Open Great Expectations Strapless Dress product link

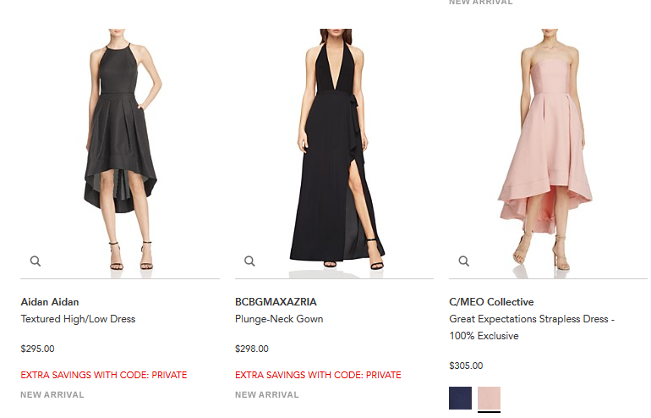[x=532, y=327]
